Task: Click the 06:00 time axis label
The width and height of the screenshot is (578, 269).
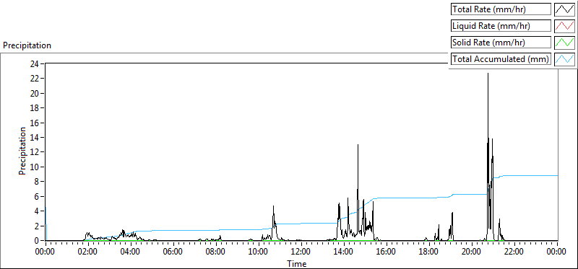Action: point(173,252)
